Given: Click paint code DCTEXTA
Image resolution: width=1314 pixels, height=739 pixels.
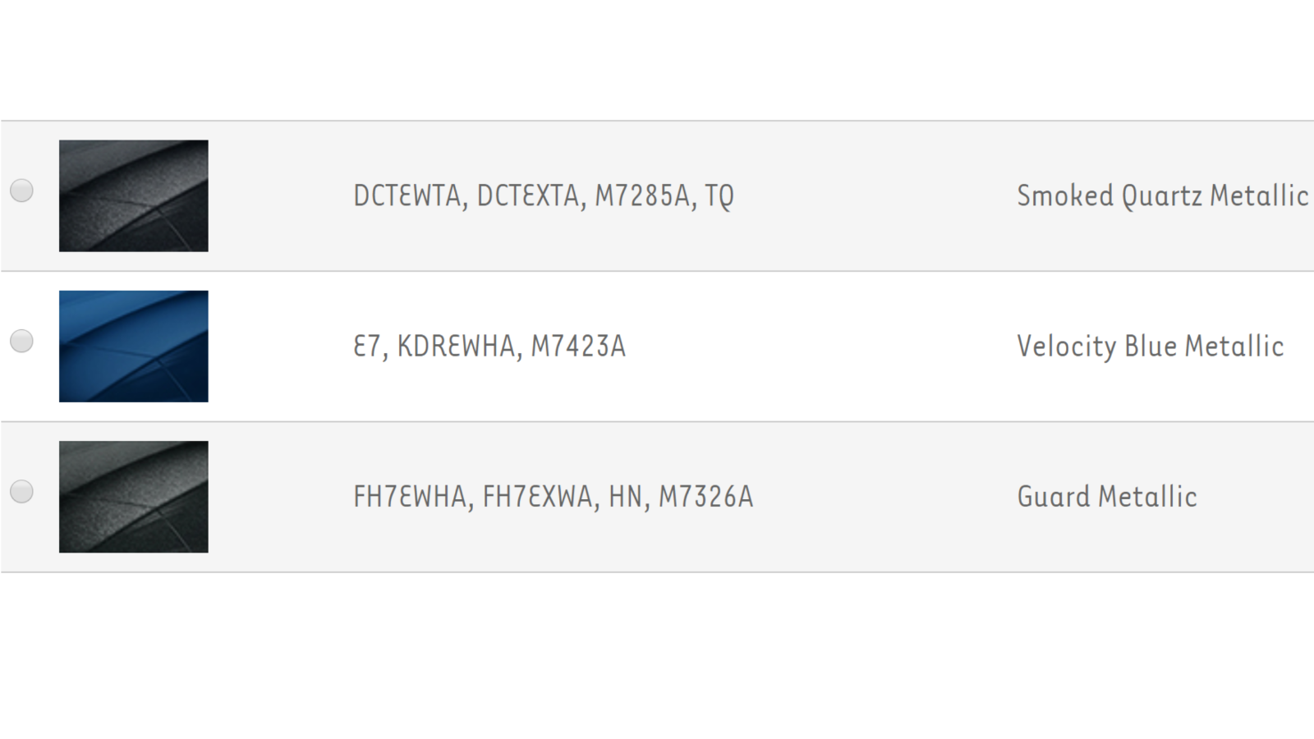Looking at the screenshot, I should click(x=528, y=195).
